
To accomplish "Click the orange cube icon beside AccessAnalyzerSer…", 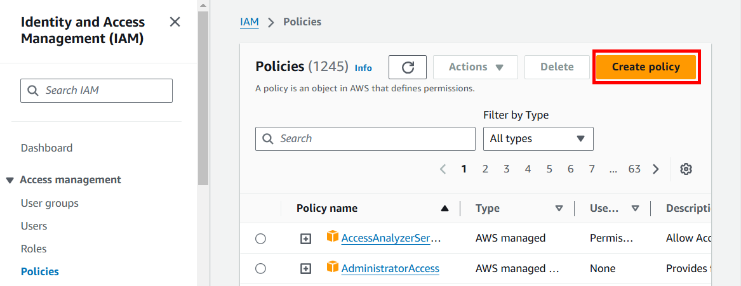I will pos(333,237).
